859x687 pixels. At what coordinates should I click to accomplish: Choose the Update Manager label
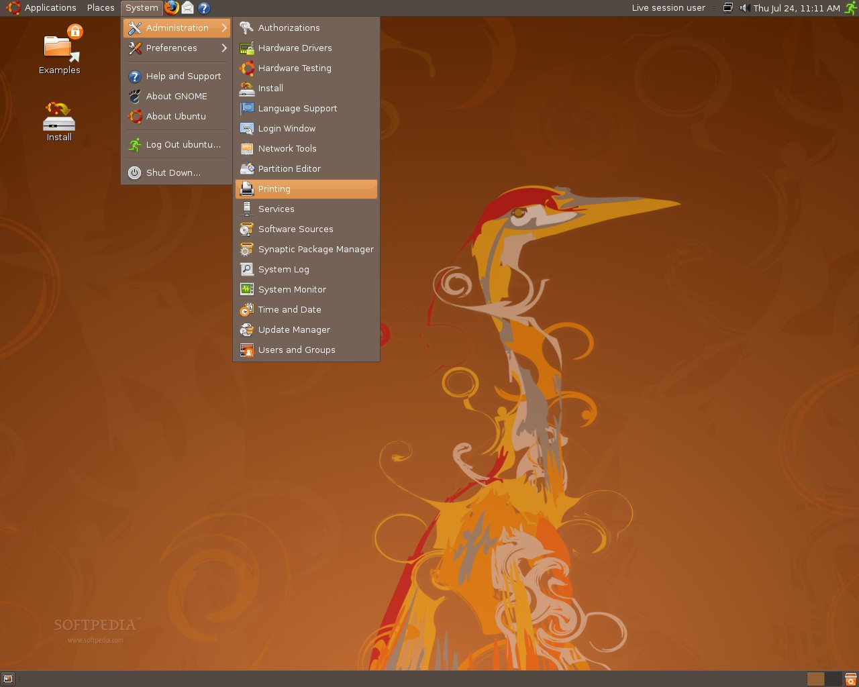click(x=294, y=329)
